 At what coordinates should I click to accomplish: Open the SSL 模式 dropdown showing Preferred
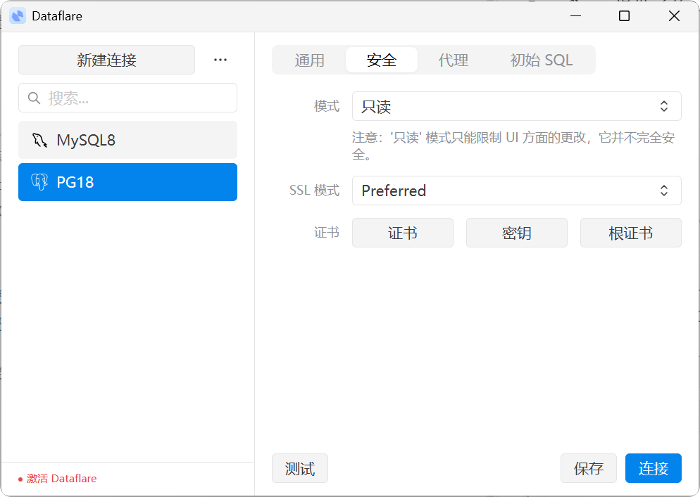coord(516,191)
